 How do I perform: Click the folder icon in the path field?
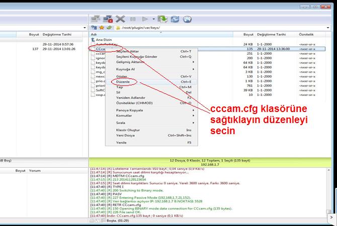(x=118, y=28)
